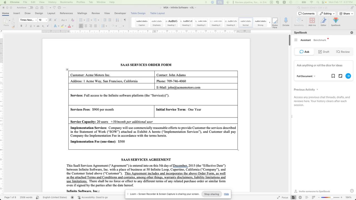Apply italic formatting
The width and height of the screenshot is (356, 200).
point(26,26)
